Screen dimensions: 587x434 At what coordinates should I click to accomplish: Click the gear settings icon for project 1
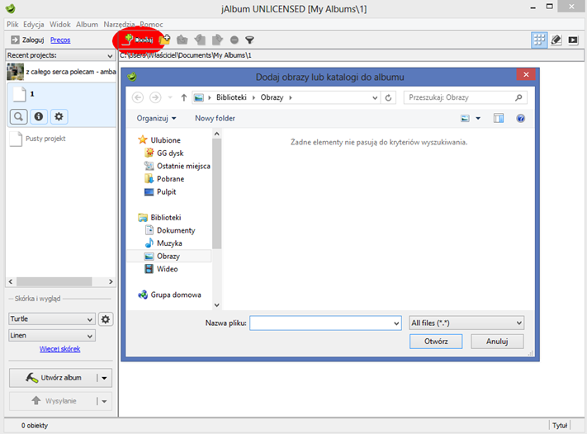[59, 116]
